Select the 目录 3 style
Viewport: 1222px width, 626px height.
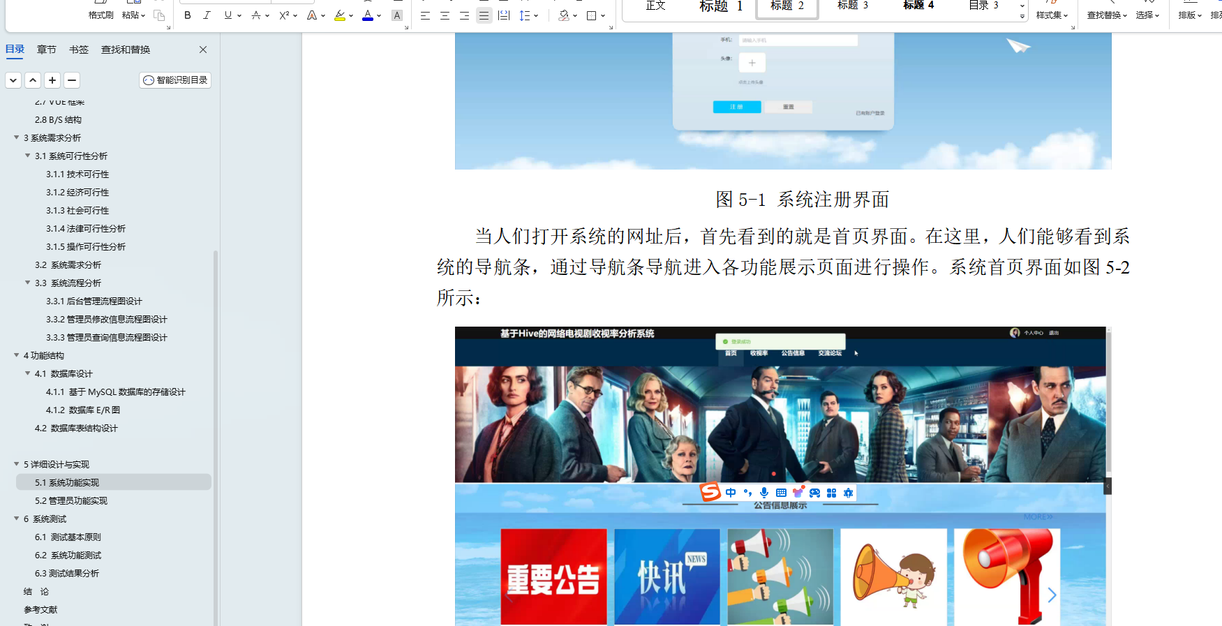click(984, 6)
